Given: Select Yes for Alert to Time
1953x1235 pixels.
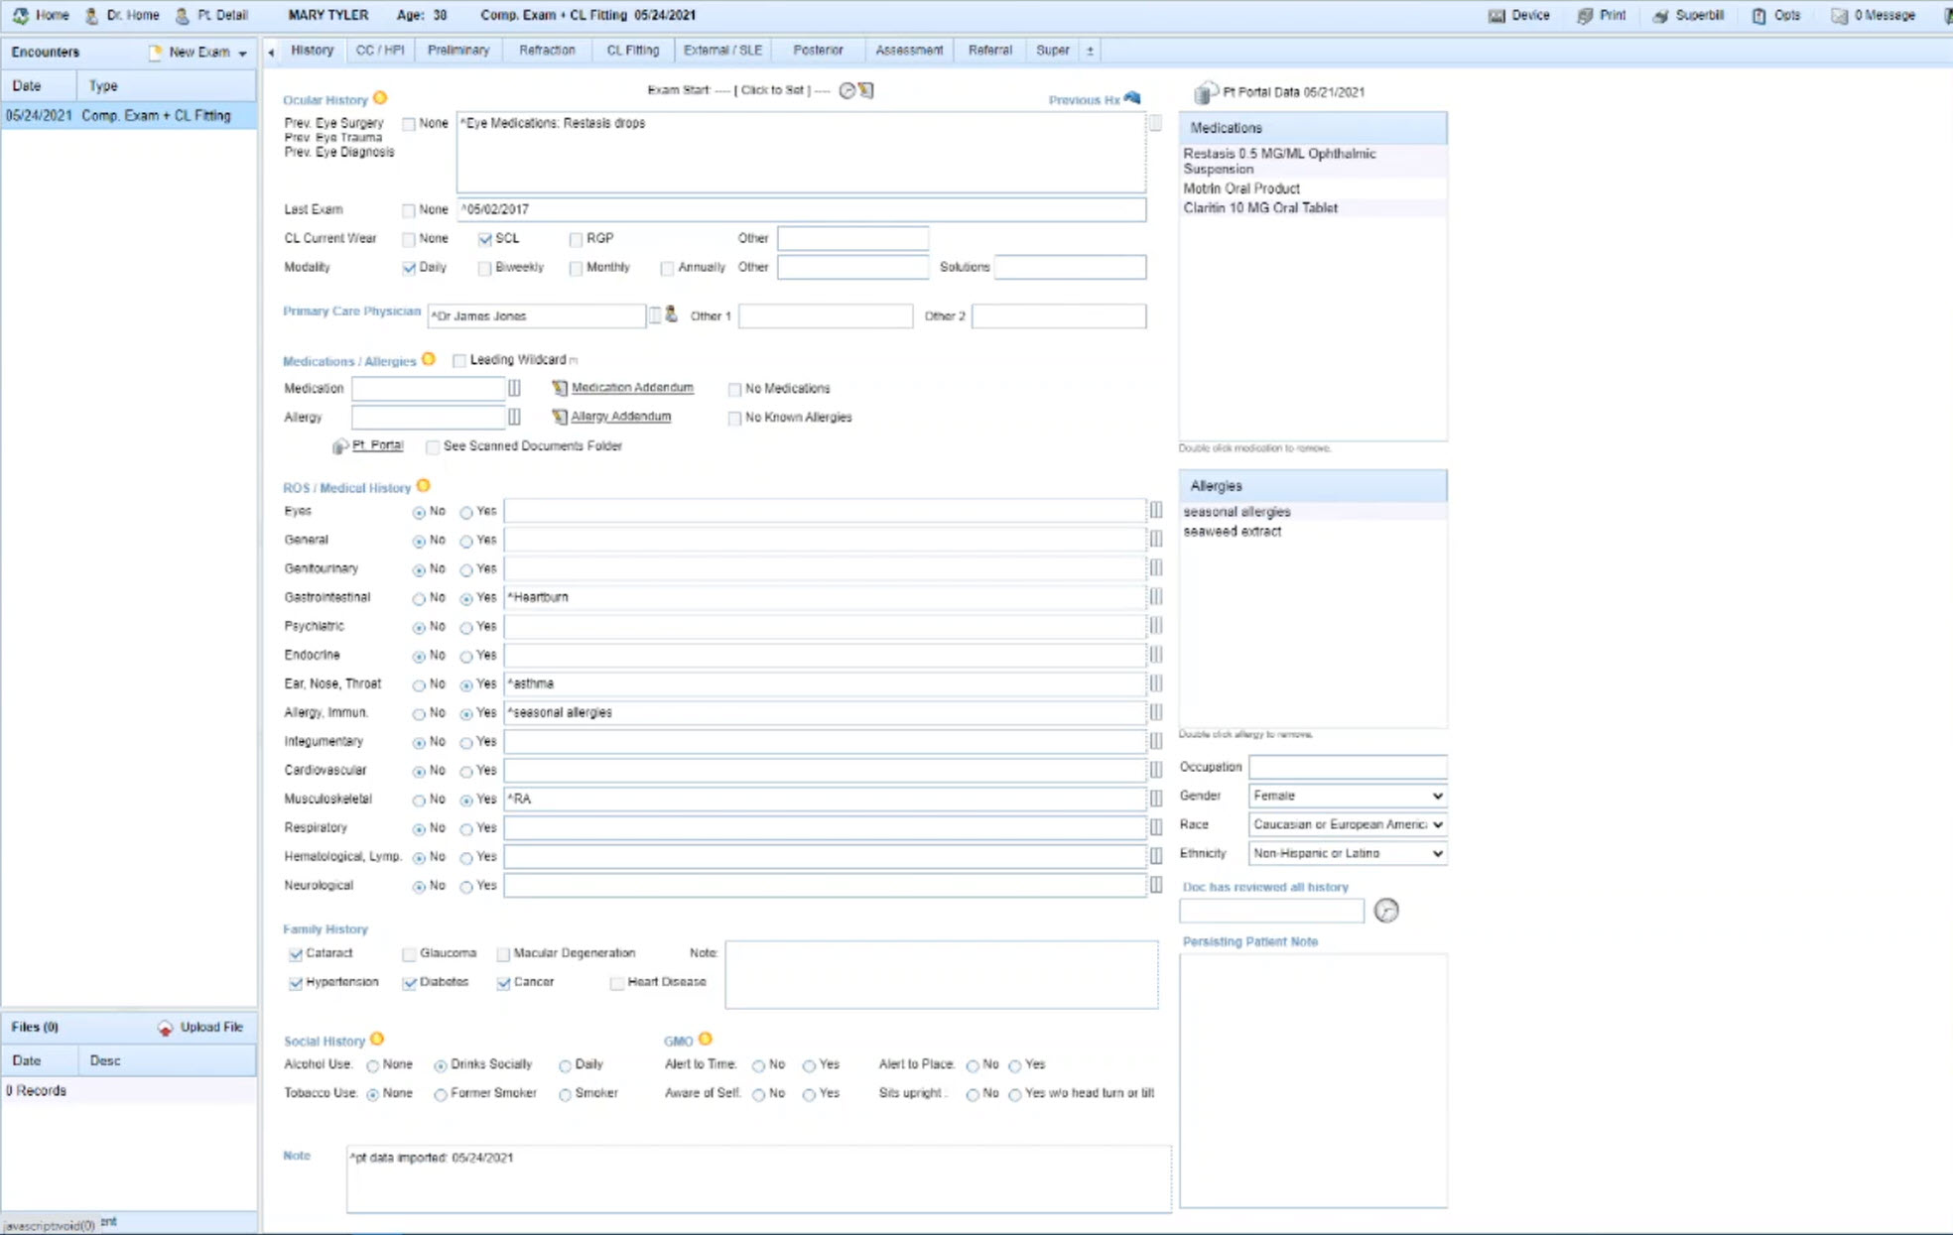Looking at the screenshot, I should point(811,1065).
